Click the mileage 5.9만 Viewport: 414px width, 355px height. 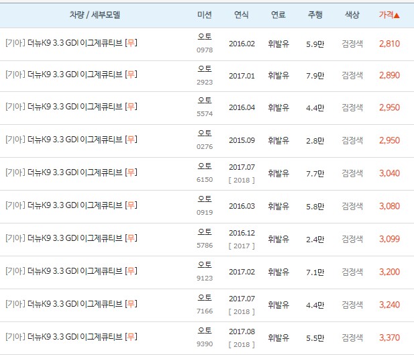click(315, 44)
